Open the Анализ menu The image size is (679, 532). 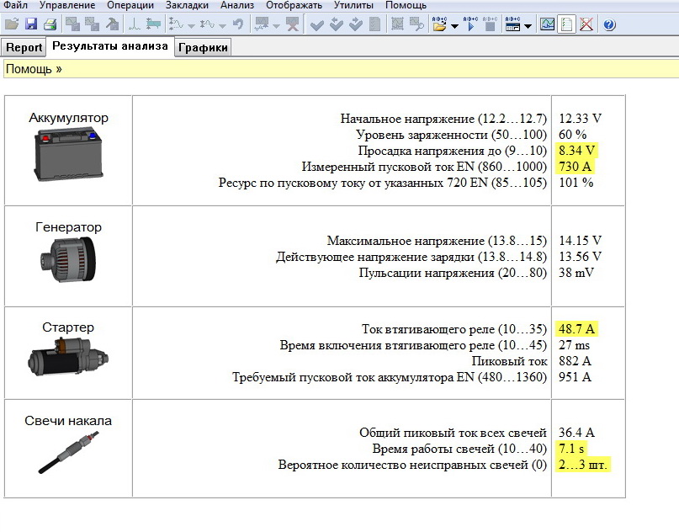(x=236, y=5)
